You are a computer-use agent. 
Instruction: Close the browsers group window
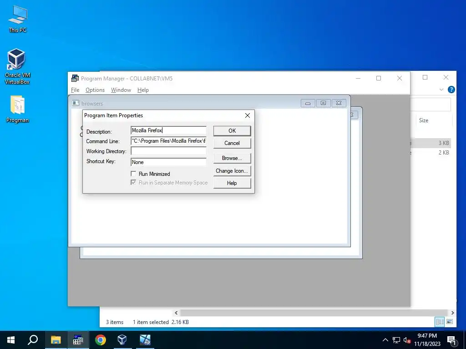[x=339, y=103]
